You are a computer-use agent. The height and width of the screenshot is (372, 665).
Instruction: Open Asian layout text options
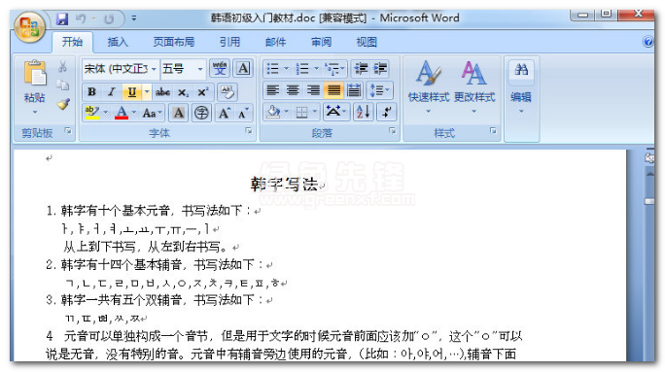[335, 113]
